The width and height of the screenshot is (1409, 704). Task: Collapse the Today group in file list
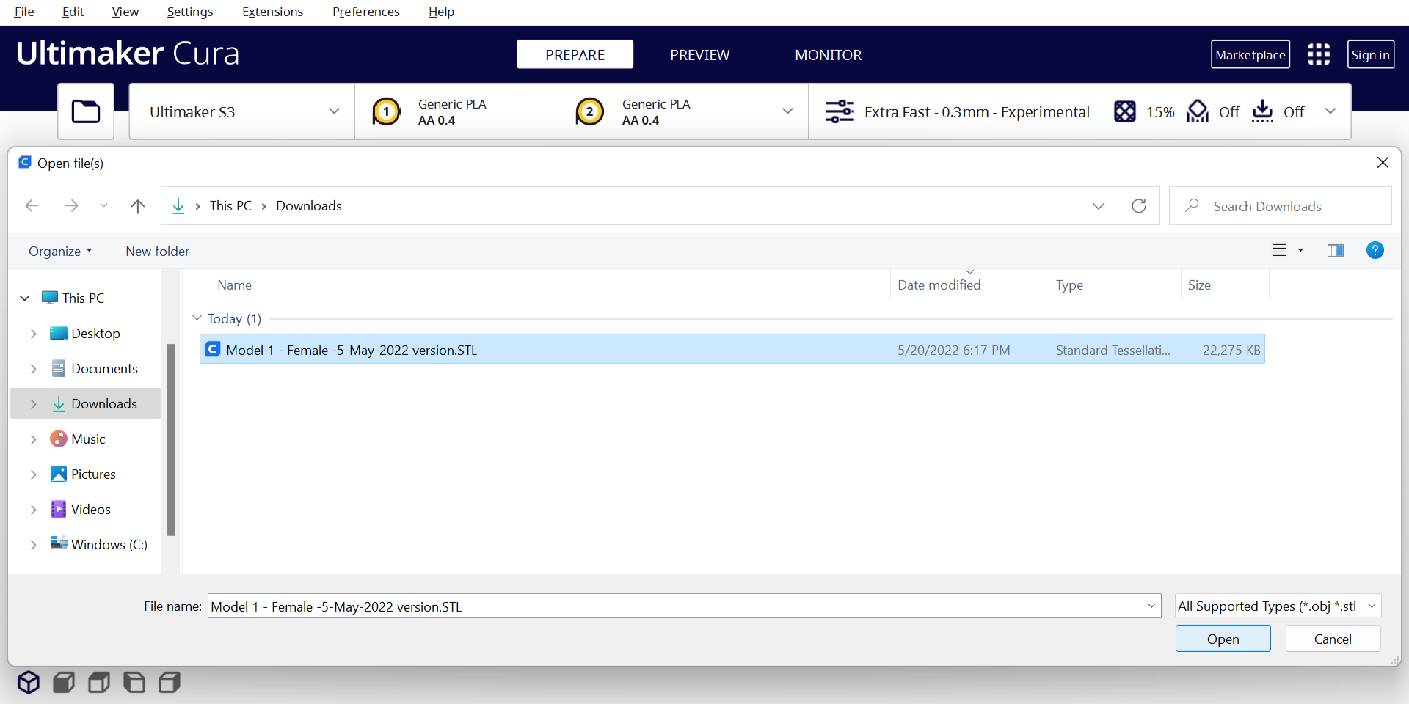tap(197, 318)
